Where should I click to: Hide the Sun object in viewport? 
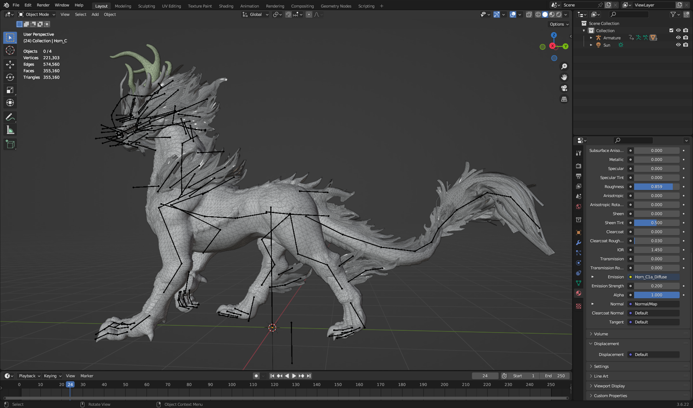[x=678, y=45]
